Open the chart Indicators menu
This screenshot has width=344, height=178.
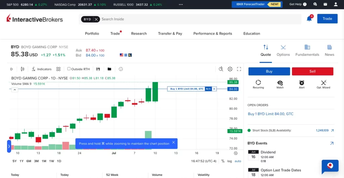tap(42, 69)
